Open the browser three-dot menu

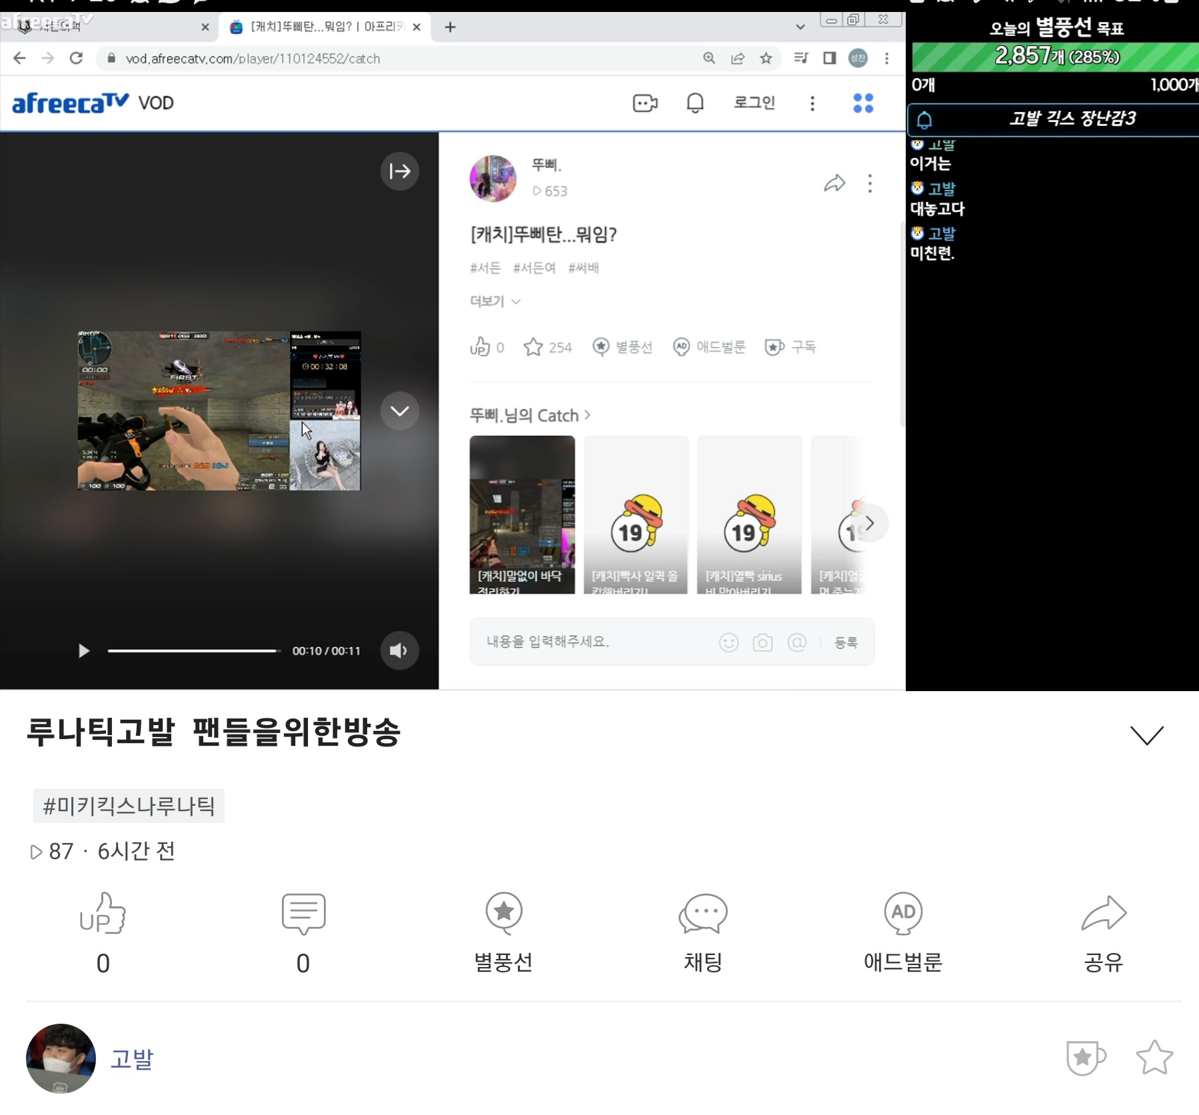[886, 59]
